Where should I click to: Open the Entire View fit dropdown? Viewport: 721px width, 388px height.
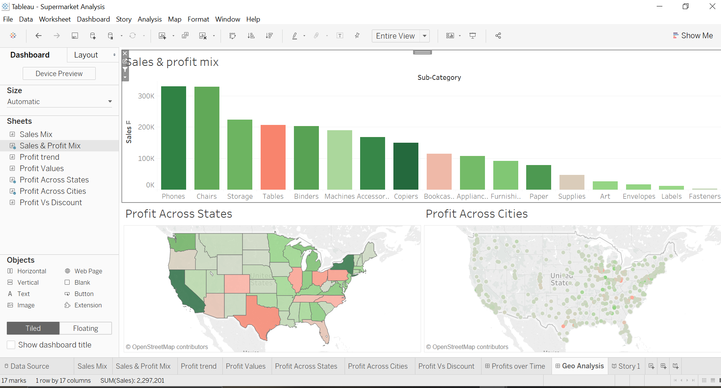424,36
